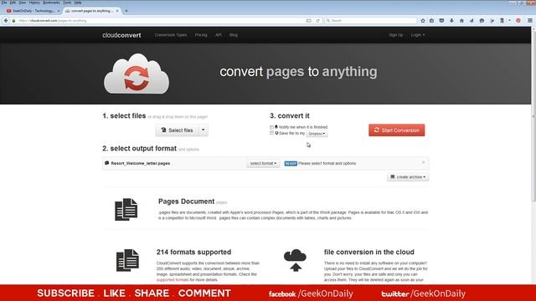Screen dimensions: 536x301
Task: Click the Resort_Welcome_letter.pages file name
Action: [x=140, y=164]
